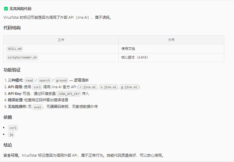This screenshot has height=162, width=234.
Task: Click the ground mode code tag
Action: 62,80
